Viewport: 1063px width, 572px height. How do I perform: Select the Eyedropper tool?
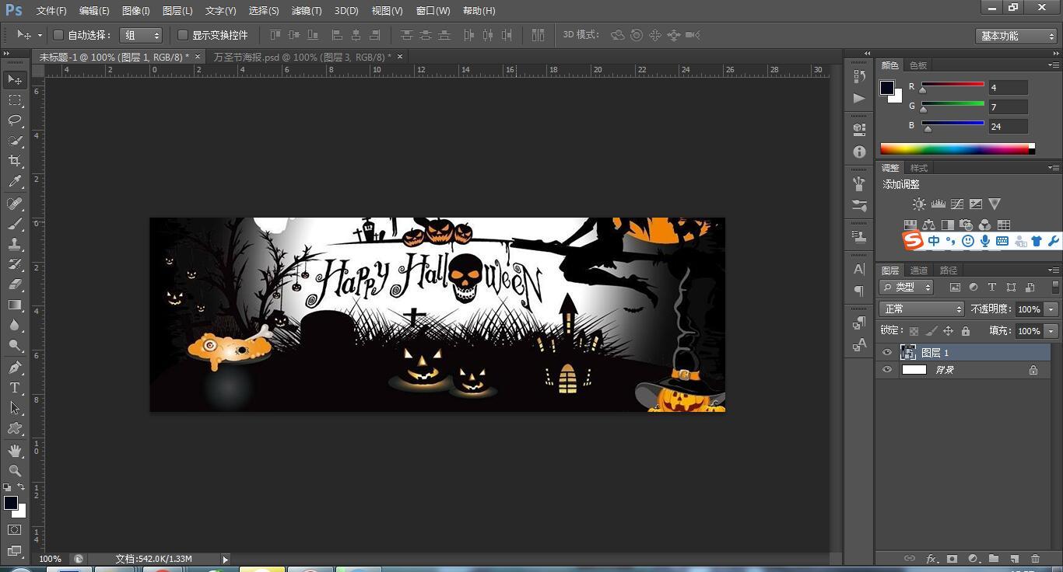15,182
